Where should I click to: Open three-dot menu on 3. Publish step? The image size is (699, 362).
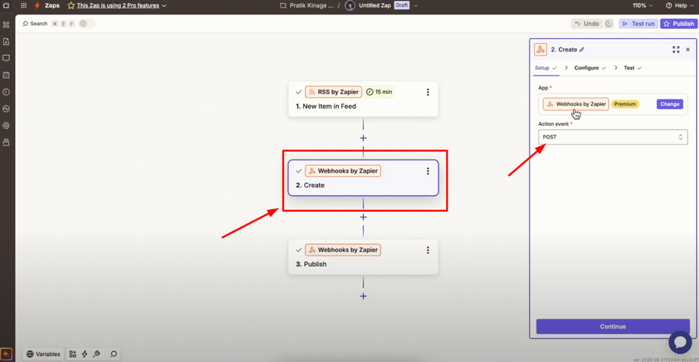tap(428, 250)
